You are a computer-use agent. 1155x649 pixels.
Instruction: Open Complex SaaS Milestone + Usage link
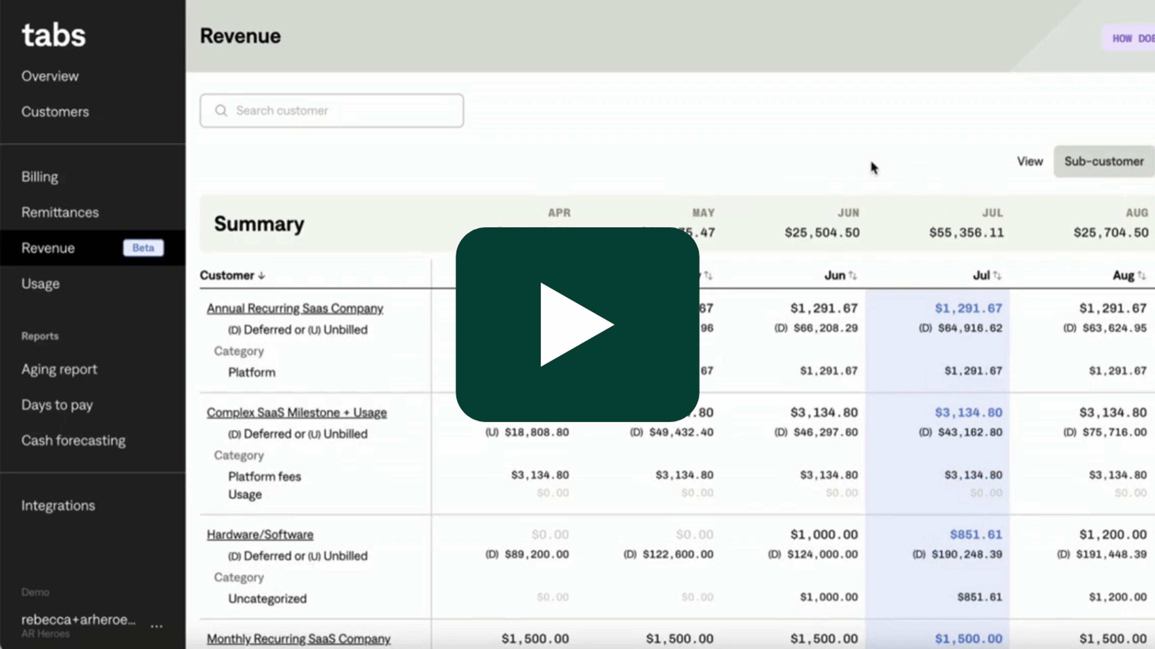[297, 413]
